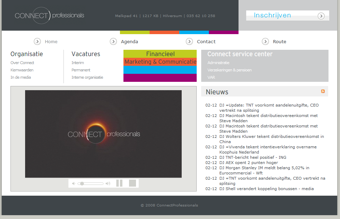Select the purple category bar
The image size is (340, 219).
[x=160, y=78]
